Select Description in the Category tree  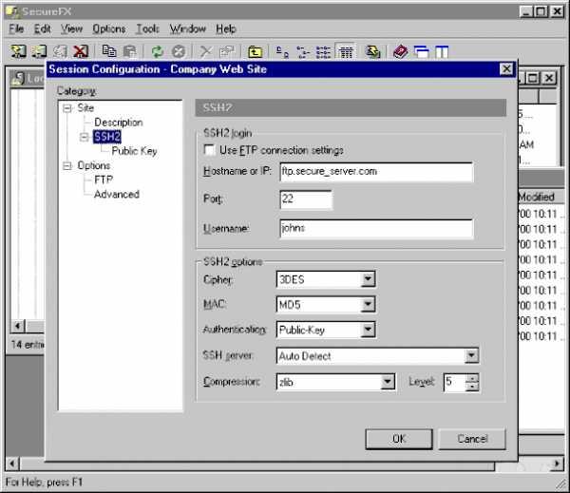pyautogui.click(x=119, y=123)
